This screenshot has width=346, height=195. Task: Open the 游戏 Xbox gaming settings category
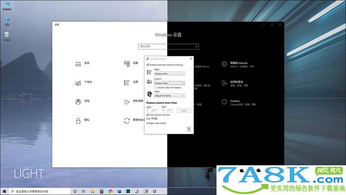pyautogui.click(x=83, y=101)
